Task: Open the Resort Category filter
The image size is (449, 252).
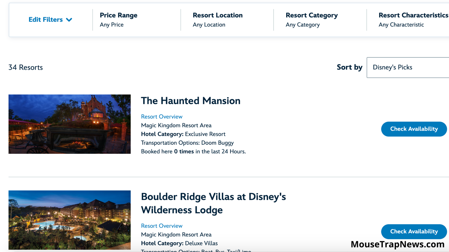Action: pos(312,20)
